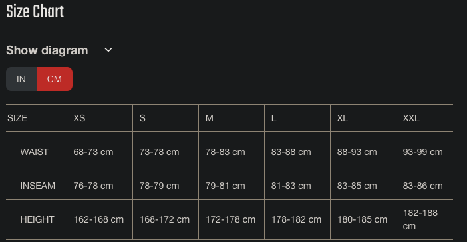Click the 168-172 cm height cell
This screenshot has width=467, height=242.
(166, 219)
